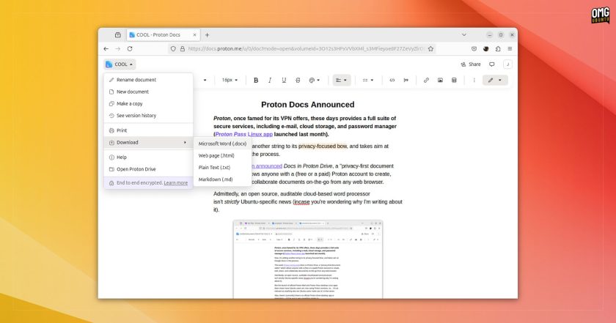Viewport: 616px width, 323px height.
Task: Bookmark this page with the star icon
Action: point(430,48)
